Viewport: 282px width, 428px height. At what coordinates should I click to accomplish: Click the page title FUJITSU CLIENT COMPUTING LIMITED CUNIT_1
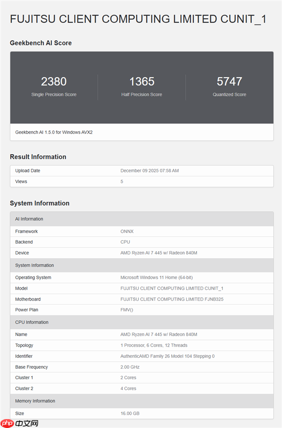(138, 19)
